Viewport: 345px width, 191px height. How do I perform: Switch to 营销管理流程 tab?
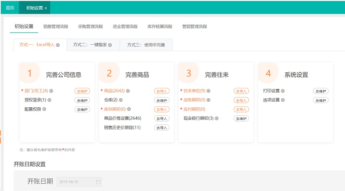pos(194,26)
